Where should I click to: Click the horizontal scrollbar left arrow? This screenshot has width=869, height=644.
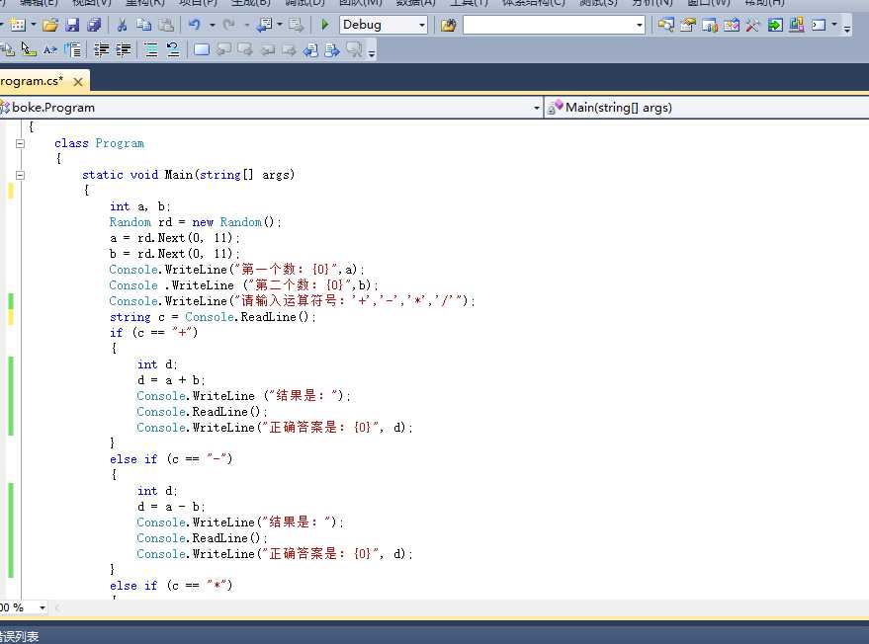(x=57, y=607)
